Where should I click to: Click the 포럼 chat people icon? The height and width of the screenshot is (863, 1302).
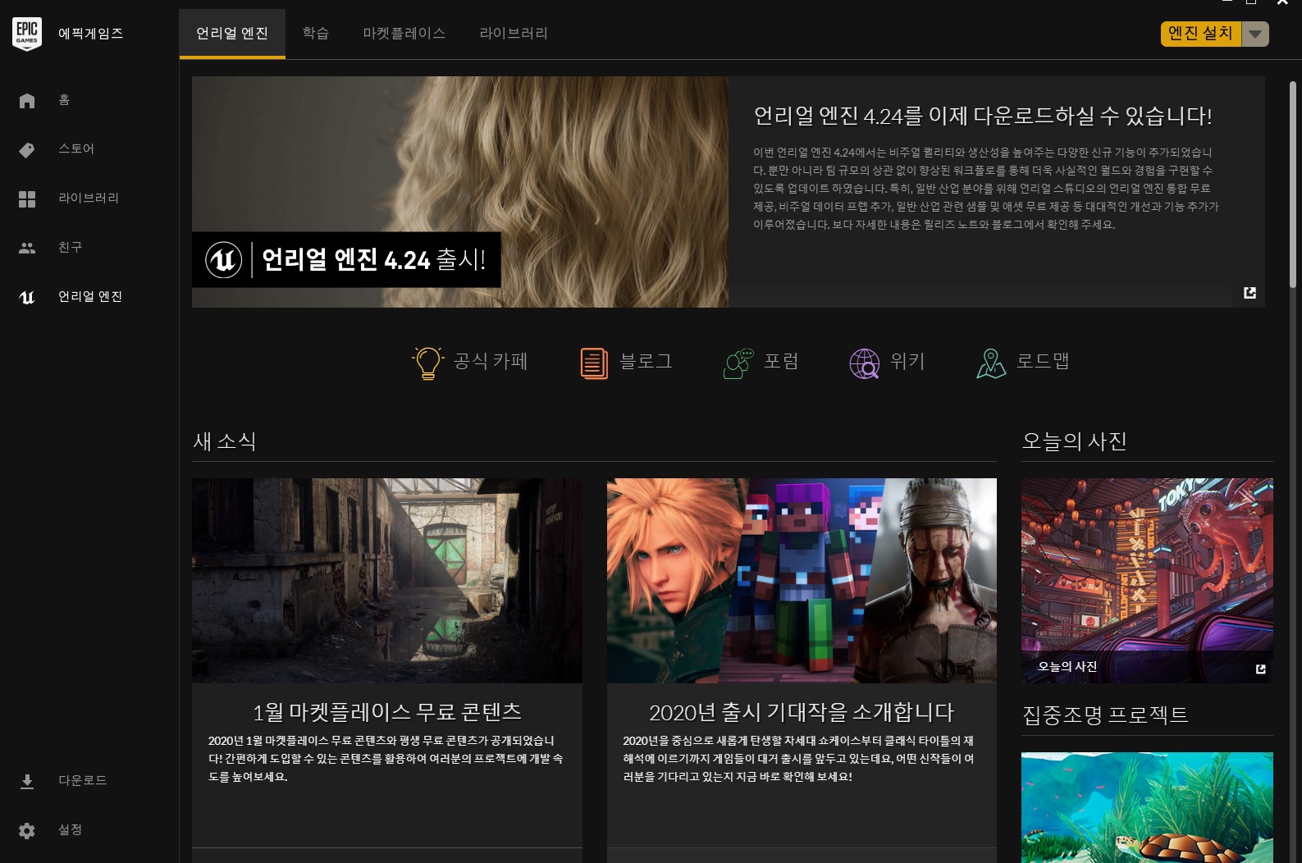pos(738,363)
